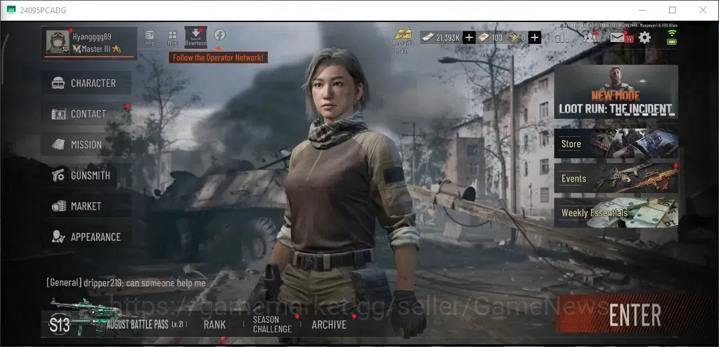The height and width of the screenshot is (347, 719).
Task: Click the battery indicator icon
Action: 672,42
